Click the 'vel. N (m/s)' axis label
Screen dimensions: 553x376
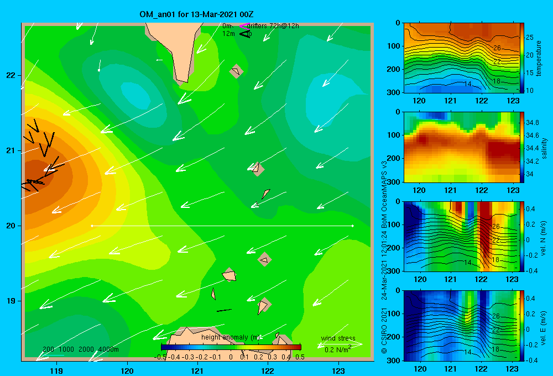(x=544, y=238)
